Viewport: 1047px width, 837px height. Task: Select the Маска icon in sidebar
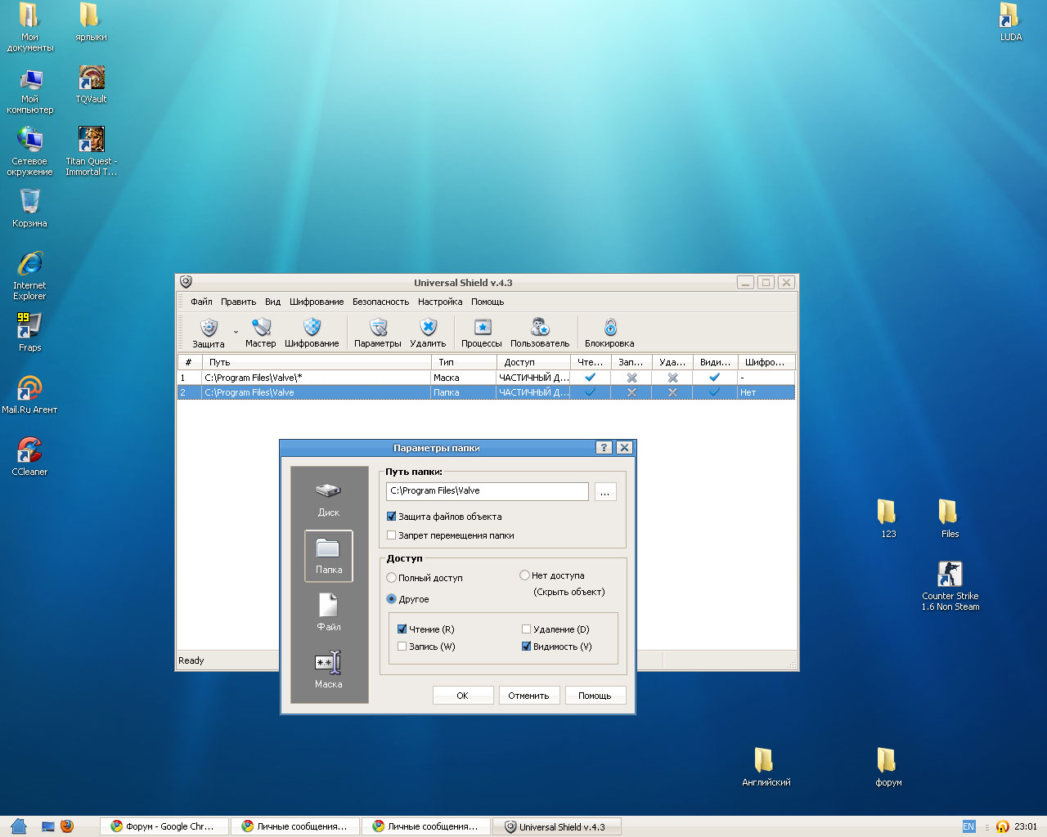329,670
